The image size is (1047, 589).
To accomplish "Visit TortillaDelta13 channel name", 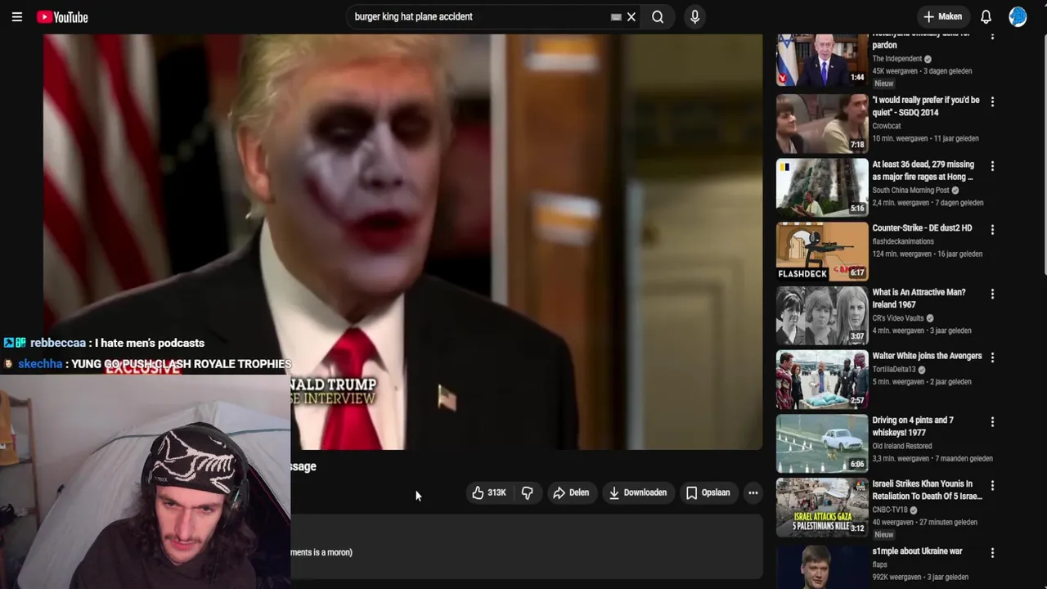I will [895, 370].
